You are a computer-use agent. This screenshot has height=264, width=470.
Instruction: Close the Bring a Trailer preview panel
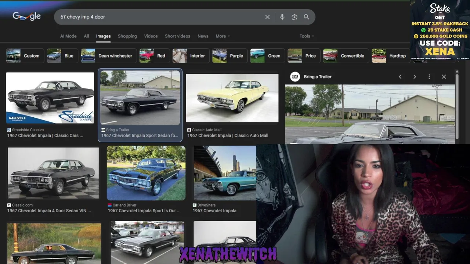(x=444, y=77)
